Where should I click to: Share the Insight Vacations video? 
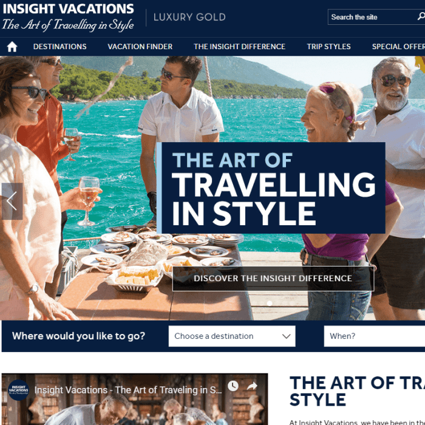(252, 386)
